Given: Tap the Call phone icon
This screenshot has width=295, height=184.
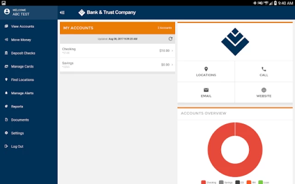Looking at the screenshot, I should pyautogui.click(x=264, y=69).
